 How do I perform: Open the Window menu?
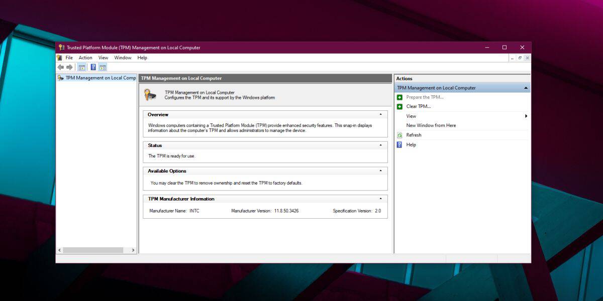point(123,58)
